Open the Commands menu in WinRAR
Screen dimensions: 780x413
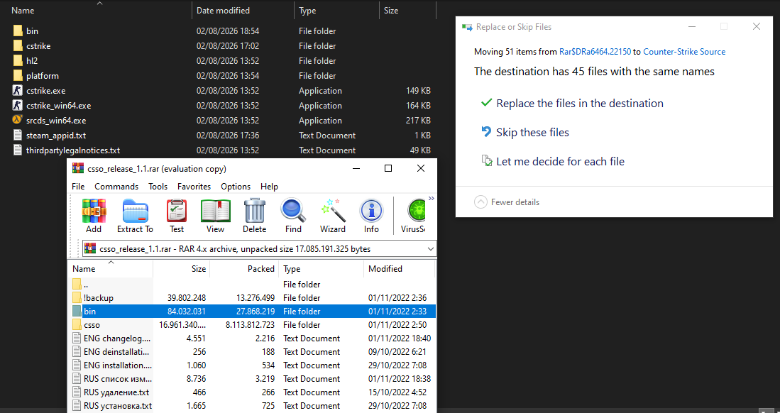(116, 187)
